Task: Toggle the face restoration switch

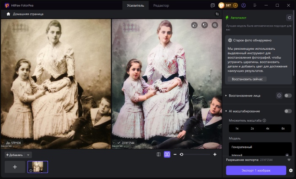Action: coord(288,96)
